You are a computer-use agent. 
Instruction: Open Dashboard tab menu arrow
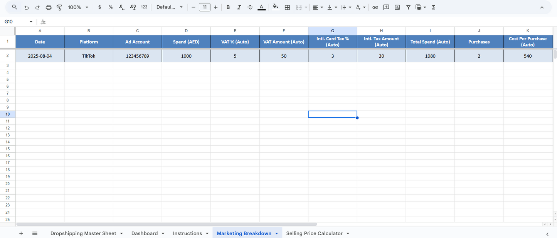(163, 233)
